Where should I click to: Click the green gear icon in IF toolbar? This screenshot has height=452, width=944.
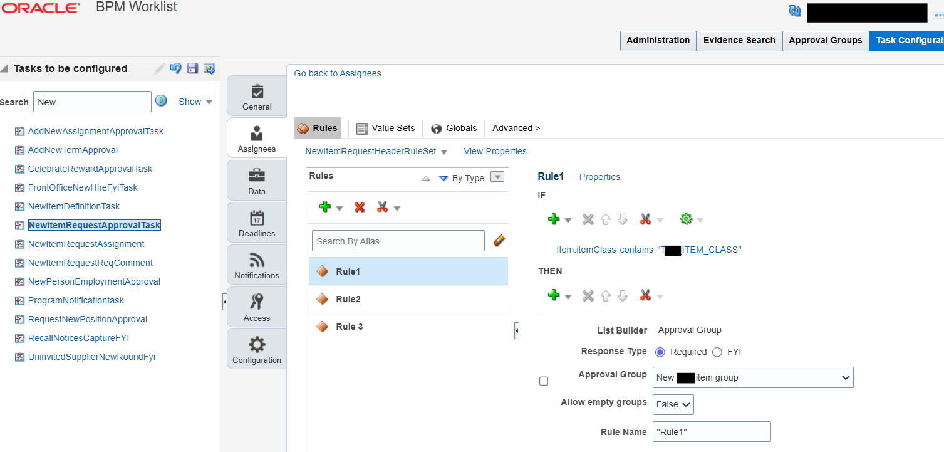pos(686,219)
